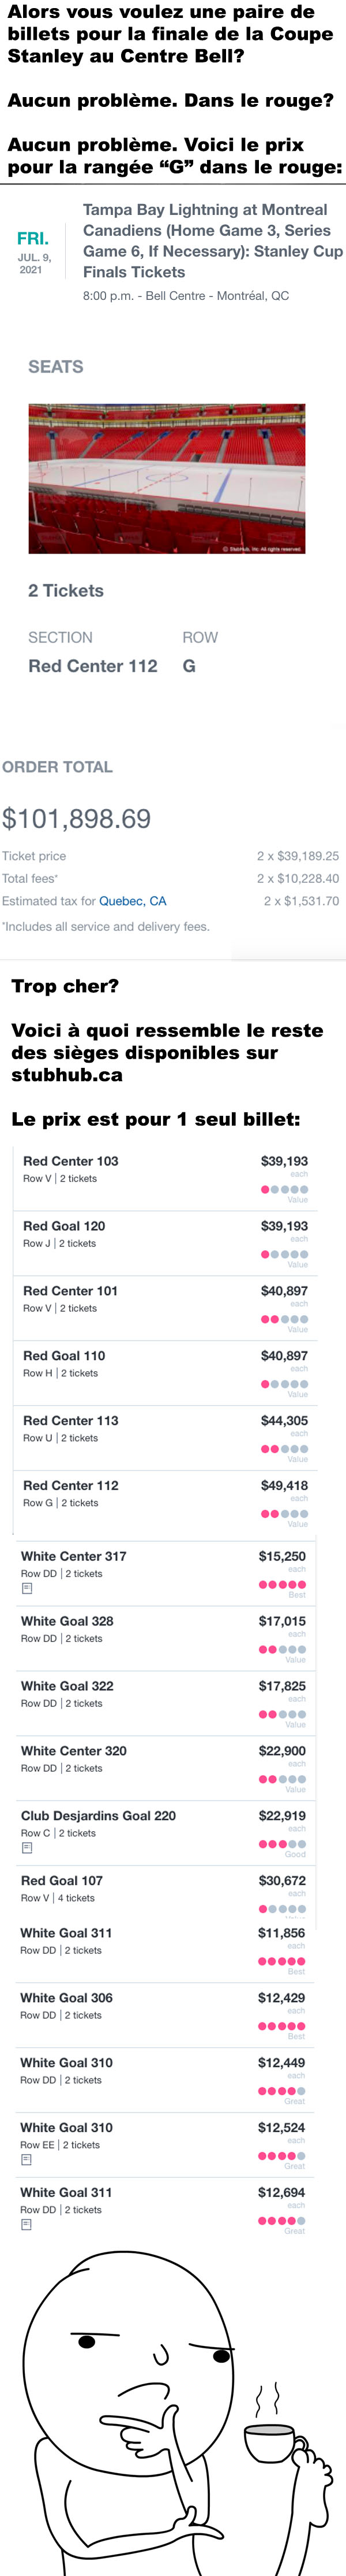Image resolution: width=346 pixels, height=2576 pixels.
Task: Click the value rating dots for Red Center 103
Action: [284, 1189]
